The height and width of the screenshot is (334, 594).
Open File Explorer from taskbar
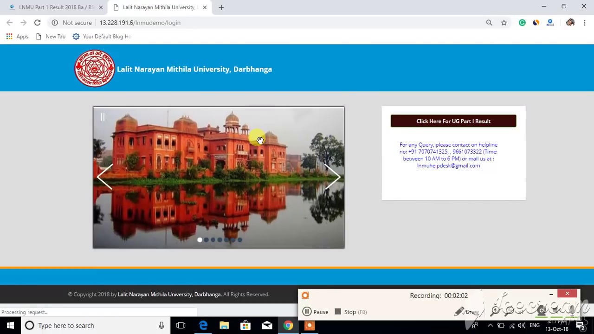coord(224,326)
